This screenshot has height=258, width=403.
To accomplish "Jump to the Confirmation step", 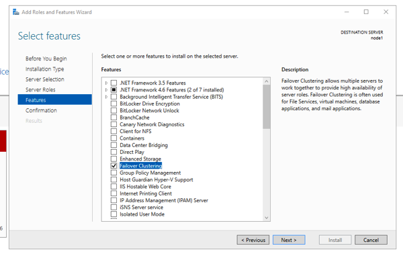I will pyautogui.click(x=41, y=110).
